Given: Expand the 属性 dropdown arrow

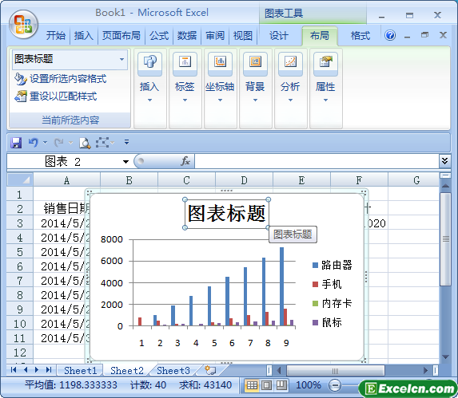Looking at the screenshot, I should click(325, 100).
